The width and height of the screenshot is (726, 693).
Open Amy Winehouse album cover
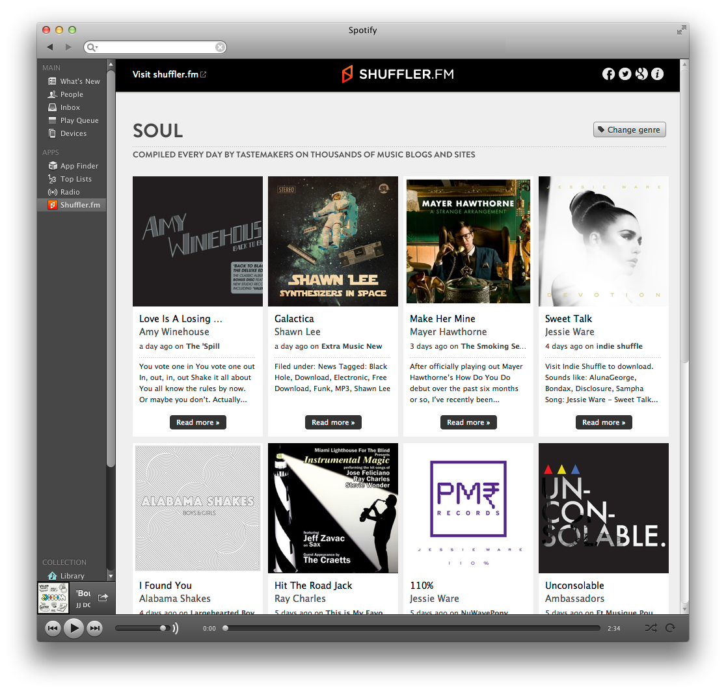(198, 241)
